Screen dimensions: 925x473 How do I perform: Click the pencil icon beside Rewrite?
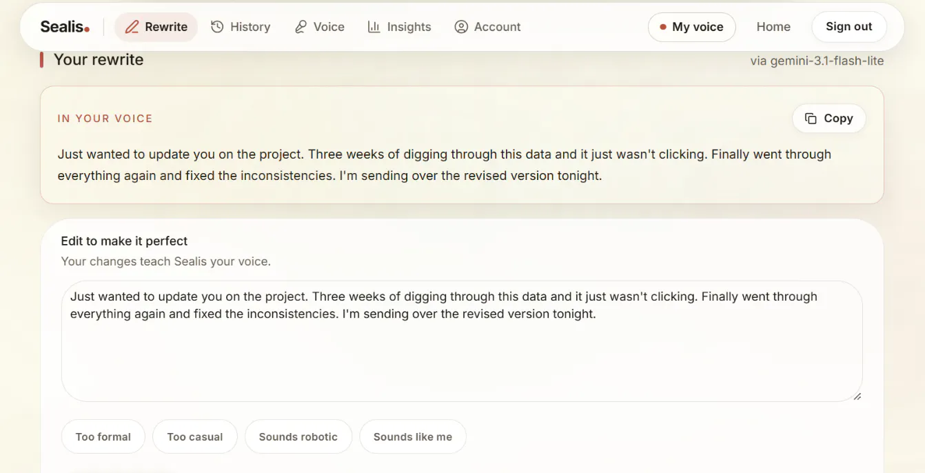point(132,27)
